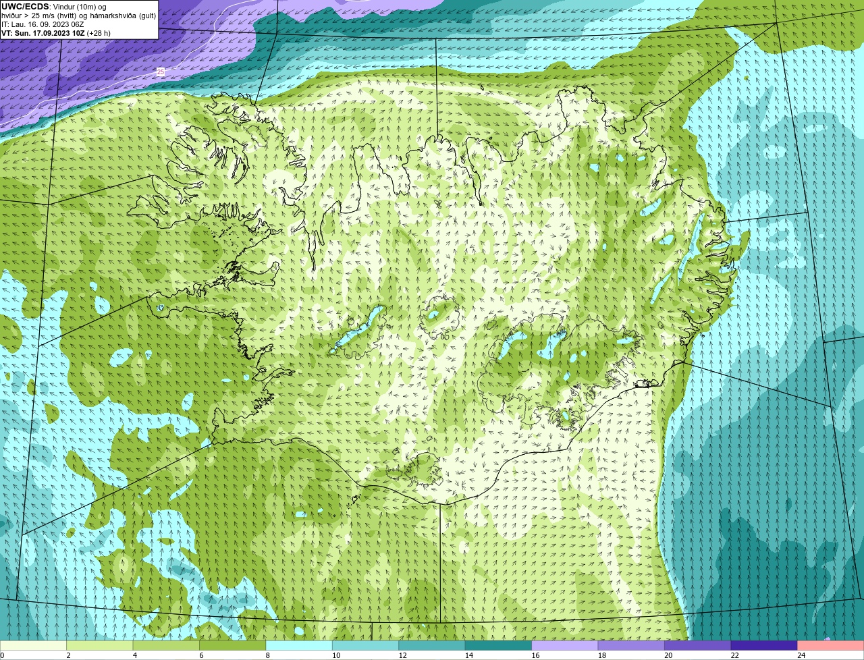Image resolution: width=864 pixels, height=660 pixels.
Task: Pick the 4–6 m/s green legend swatch
Action: click(166, 645)
